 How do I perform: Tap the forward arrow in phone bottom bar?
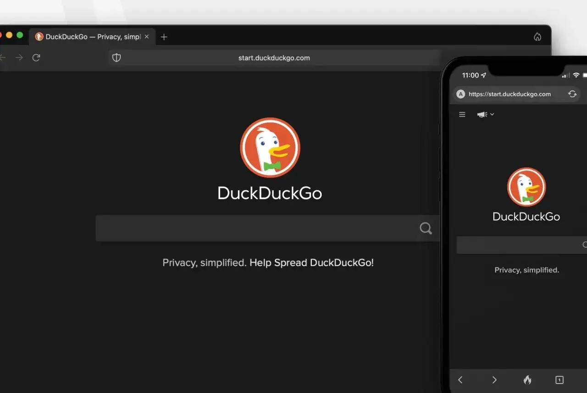tap(494, 380)
